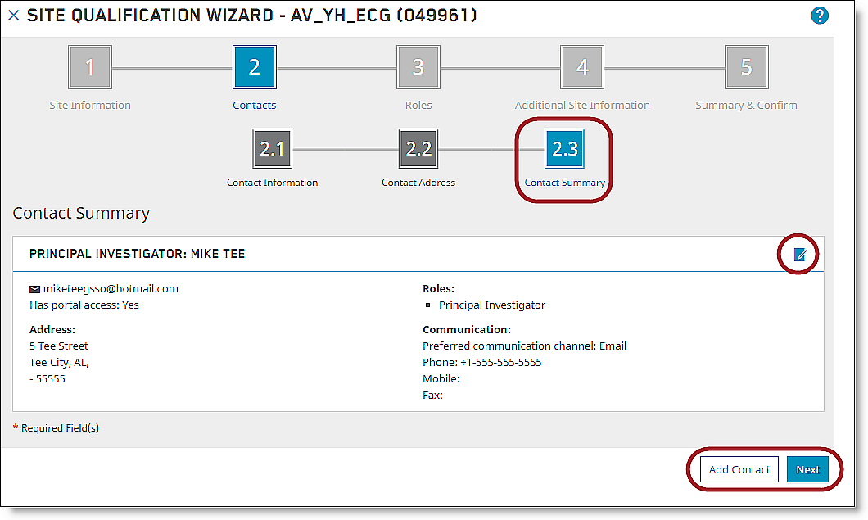
Task: Select step 2 Contacts box
Action: tap(254, 67)
